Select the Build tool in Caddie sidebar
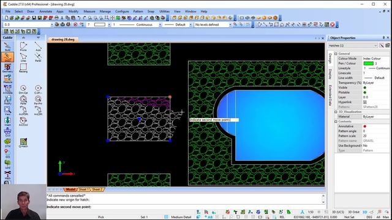This screenshot has width=392, height=220. click(x=7, y=46)
